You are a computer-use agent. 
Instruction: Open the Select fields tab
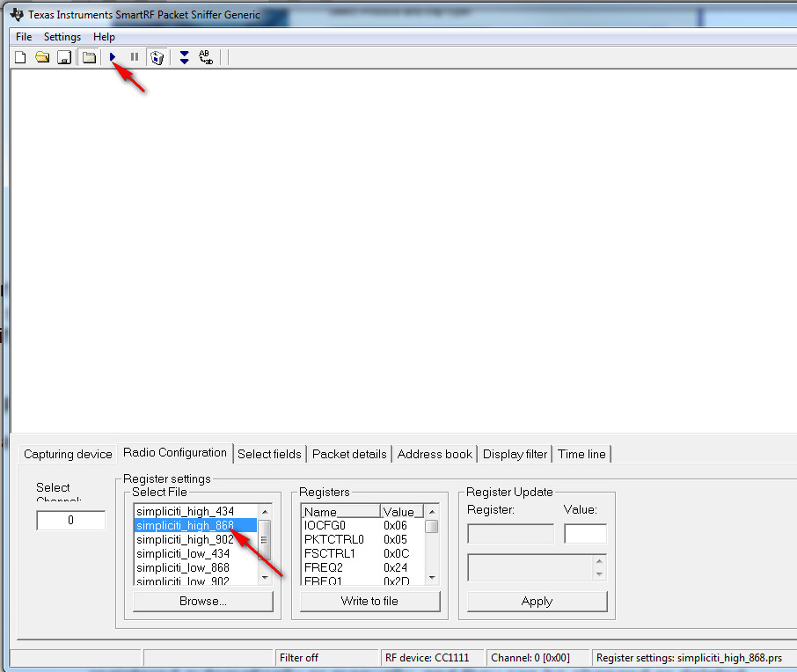pos(269,454)
